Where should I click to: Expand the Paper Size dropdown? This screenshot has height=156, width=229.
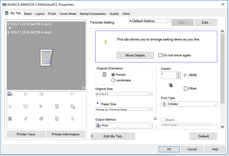[x=124, y=109]
